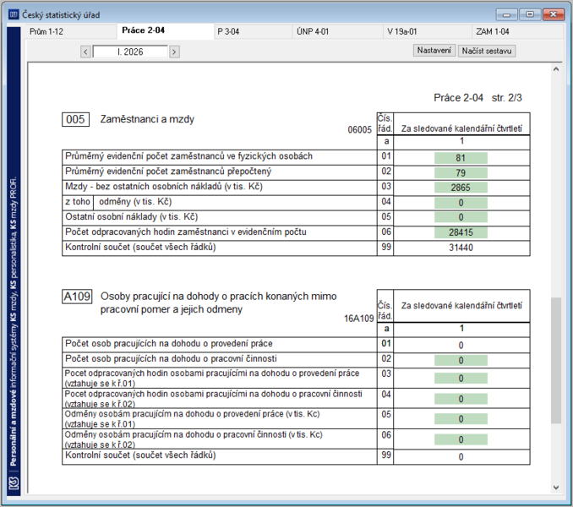Click the label Počet osob pracujících na dohodu o pracovní činnosti
The height and width of the screenshot is (507, 573).
[x=171, y=358]
